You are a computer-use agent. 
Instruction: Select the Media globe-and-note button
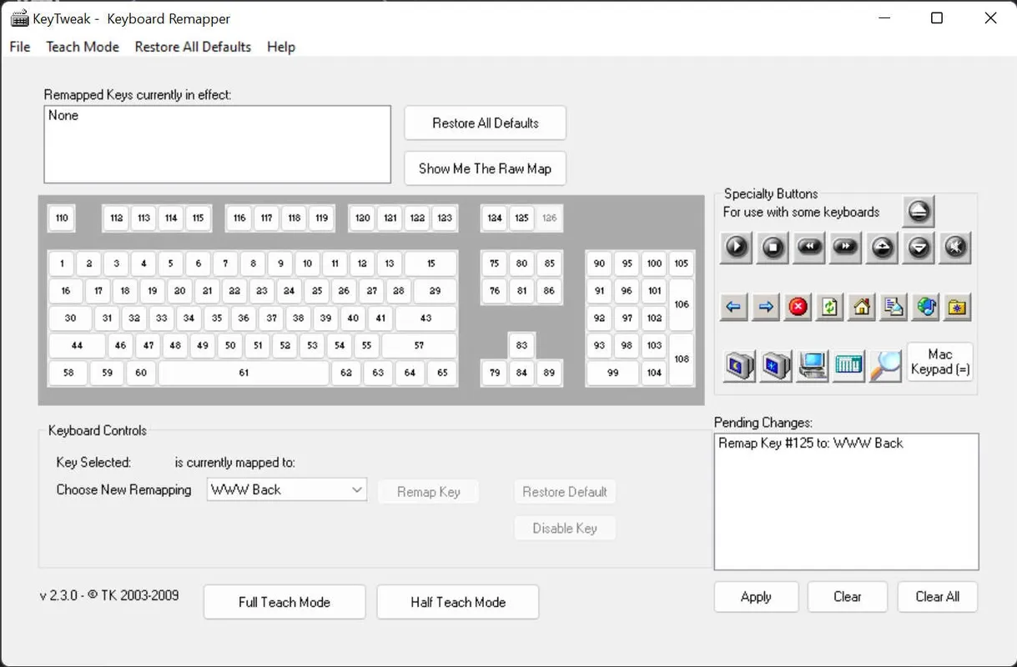926,308
